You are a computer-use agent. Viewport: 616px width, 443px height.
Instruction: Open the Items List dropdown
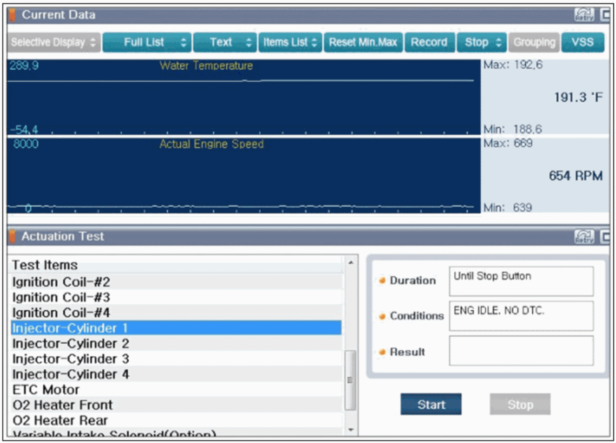pos(290,42)
